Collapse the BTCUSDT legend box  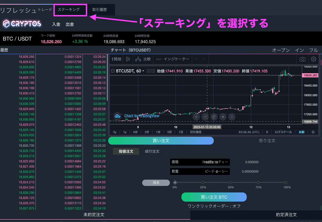113,71
